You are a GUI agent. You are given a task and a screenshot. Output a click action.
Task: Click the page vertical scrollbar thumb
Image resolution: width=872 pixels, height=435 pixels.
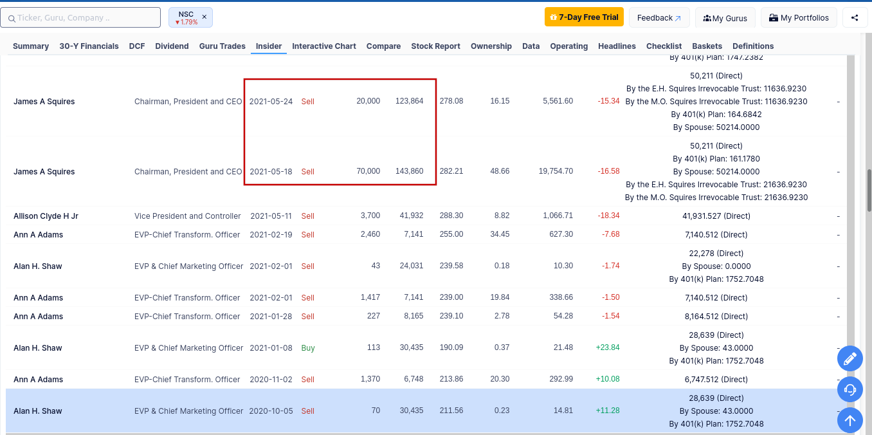tap(869, 190)
